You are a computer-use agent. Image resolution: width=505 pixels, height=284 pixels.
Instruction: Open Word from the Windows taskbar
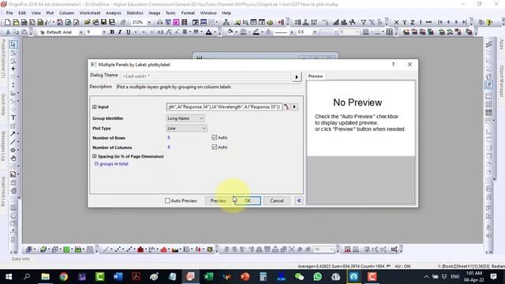pyautogui.click(x=118, y=277)
